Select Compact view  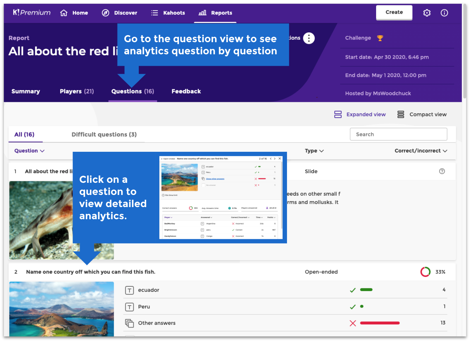422,114
